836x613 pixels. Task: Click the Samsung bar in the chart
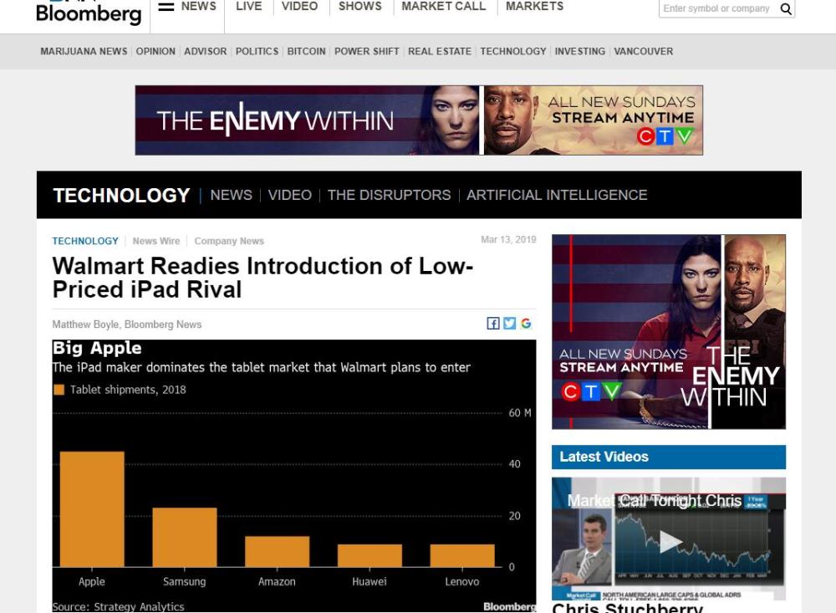point(185,537)
